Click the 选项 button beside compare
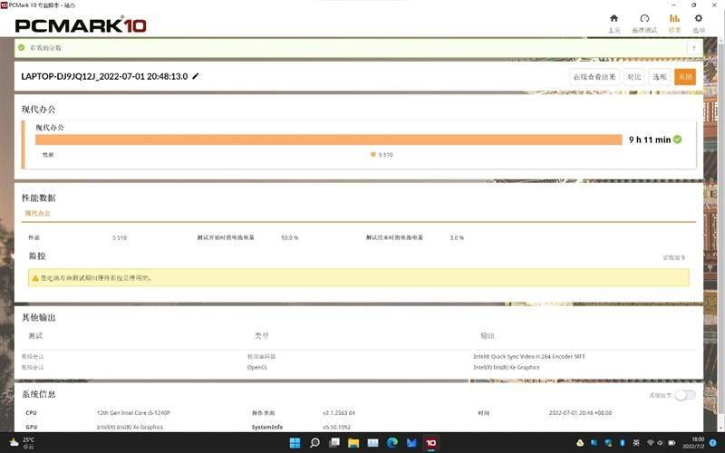725x453 pixels. point(660,77)
